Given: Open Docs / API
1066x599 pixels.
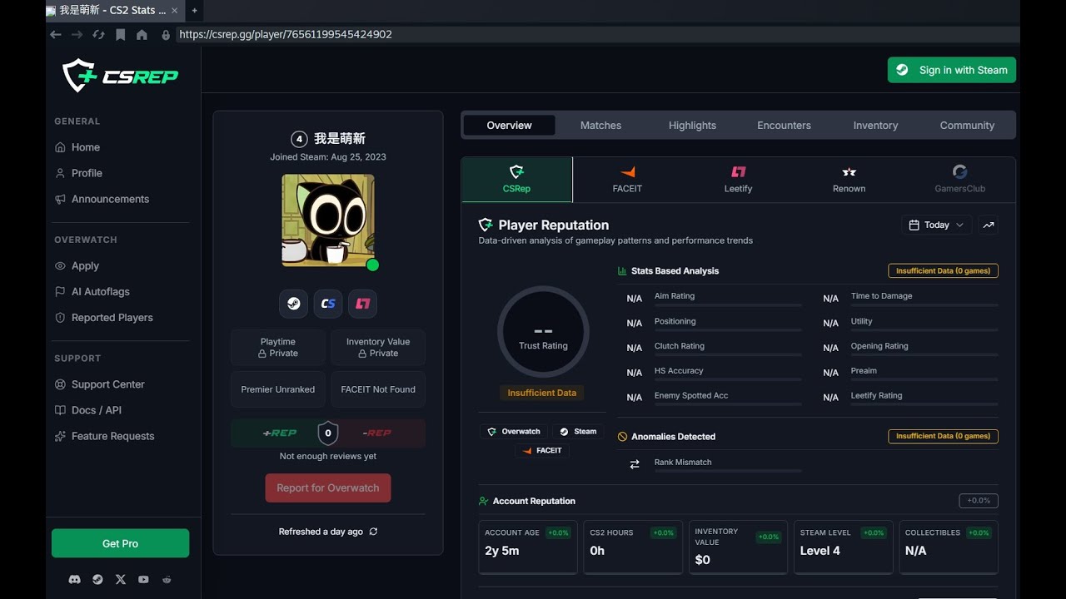Looking at the screenshot, I should pos(87,410).
